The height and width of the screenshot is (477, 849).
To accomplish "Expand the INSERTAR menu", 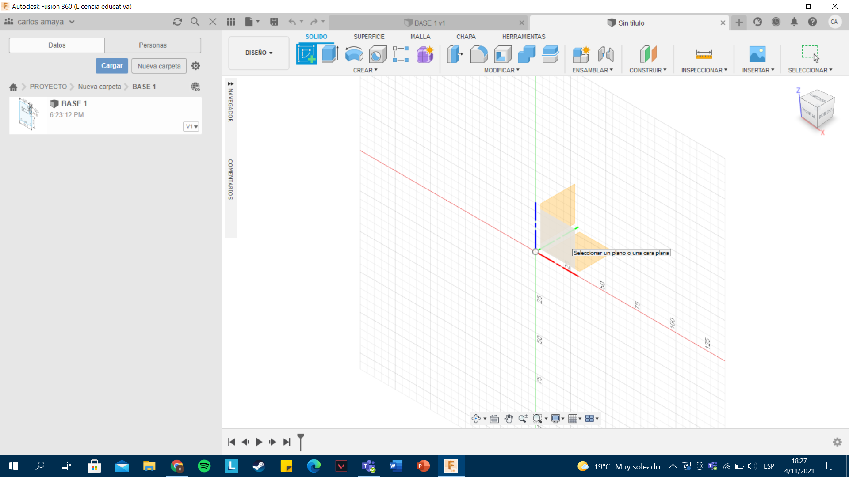I will 758,70.
